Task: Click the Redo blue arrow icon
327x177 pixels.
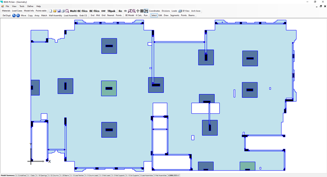Action: 18,16
